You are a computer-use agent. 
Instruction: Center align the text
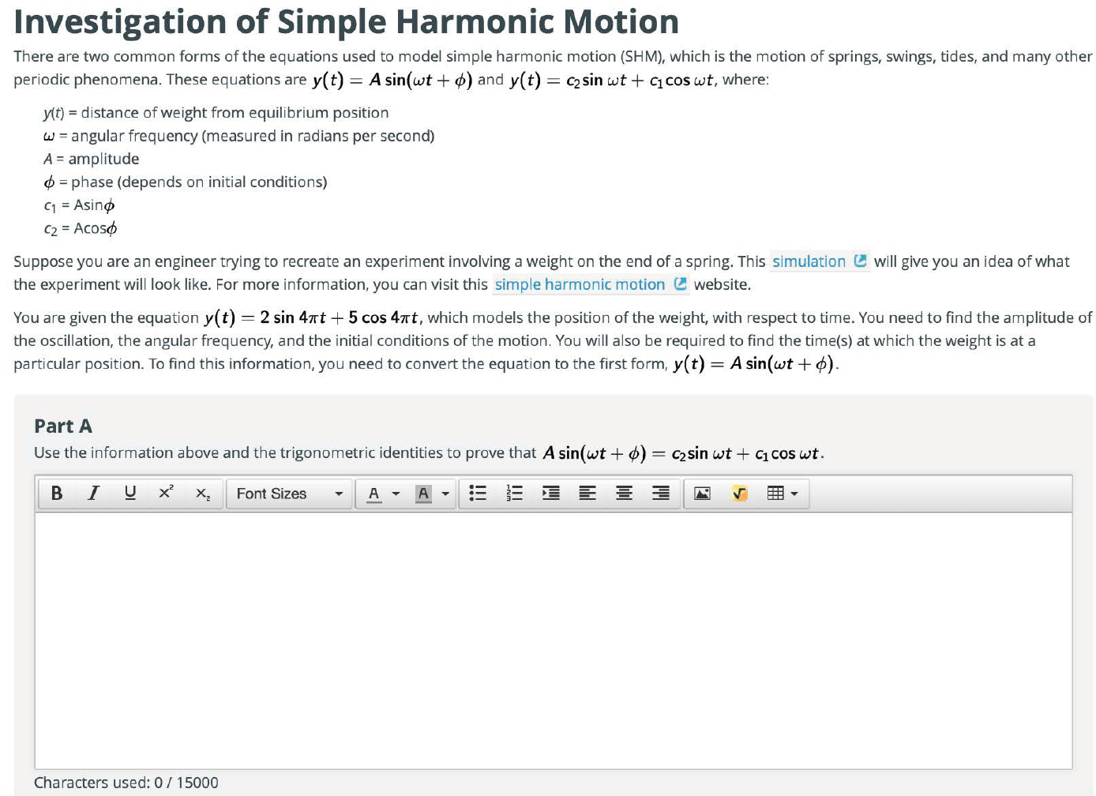click(x=624, y=494)
